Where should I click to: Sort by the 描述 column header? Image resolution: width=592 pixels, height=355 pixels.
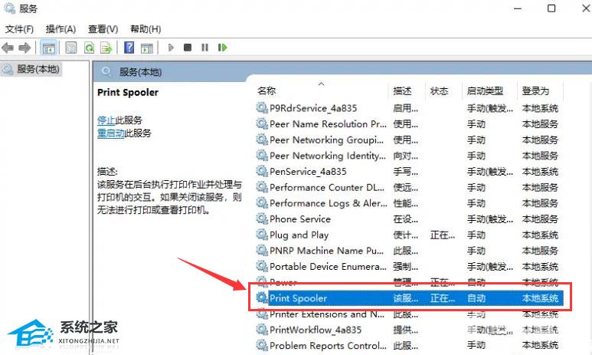point(402,91)
